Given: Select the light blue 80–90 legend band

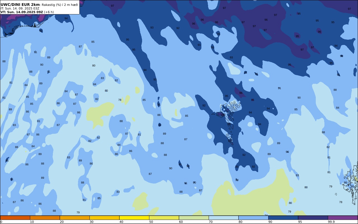Looking at the screenshot, I should (253, 218).
